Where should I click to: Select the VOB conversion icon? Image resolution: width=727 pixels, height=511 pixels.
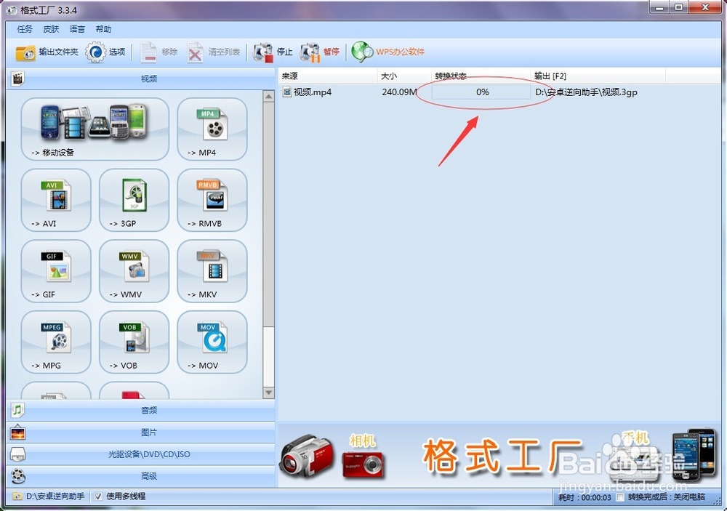134,342
